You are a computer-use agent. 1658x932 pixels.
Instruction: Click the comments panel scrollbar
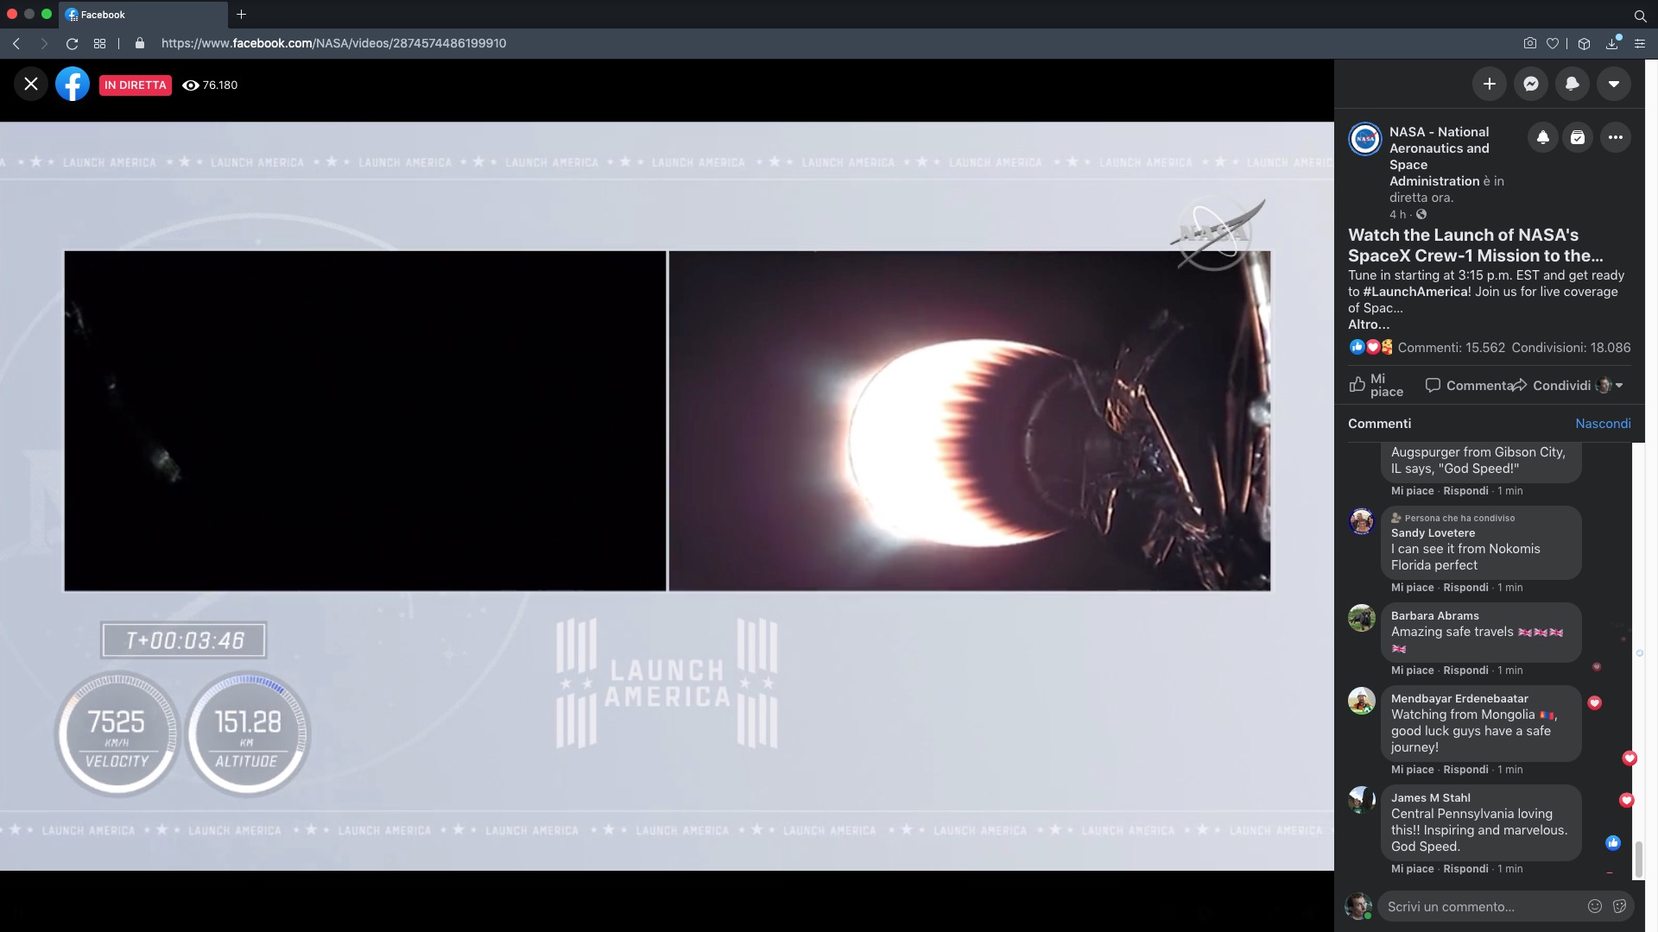pos(1638,860)
